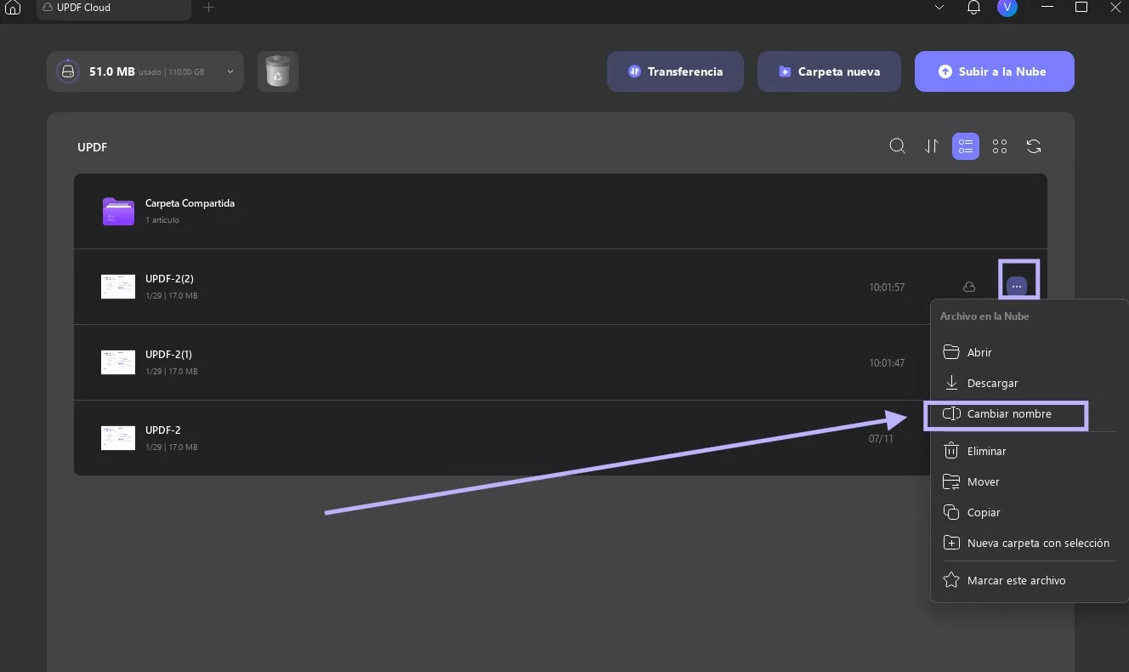Click the 10:01:57 timestamp
Screen dimensions: 1129x672
887,288
